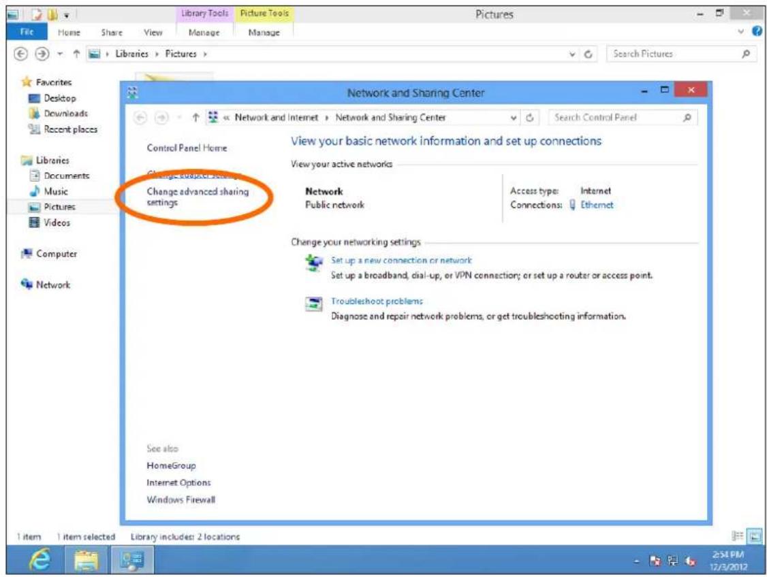Screen dimensions: 767x577
Task: Expand the Explorer ribbon with the chevron
Action: (741, 32)
